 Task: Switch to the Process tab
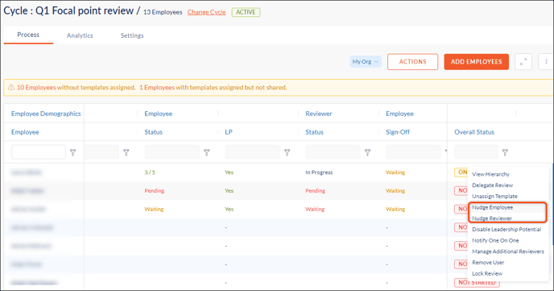coord(28,35)
